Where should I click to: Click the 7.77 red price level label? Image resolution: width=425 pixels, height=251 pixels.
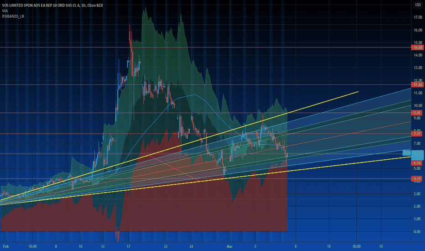pyautogui.click(x=417, y=134)
